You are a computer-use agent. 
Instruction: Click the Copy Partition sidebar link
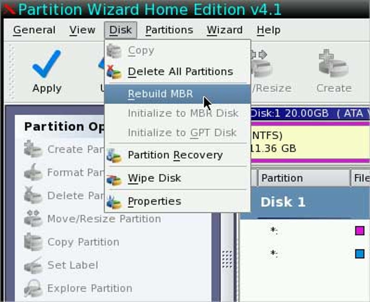[83, 242]
